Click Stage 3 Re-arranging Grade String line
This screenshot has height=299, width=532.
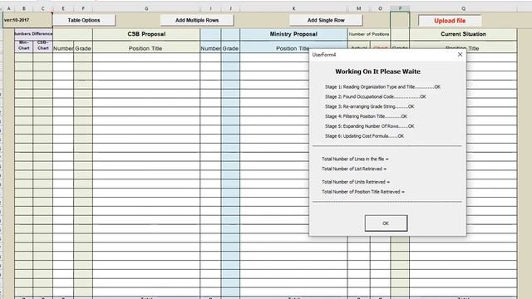tap(369, 106)
